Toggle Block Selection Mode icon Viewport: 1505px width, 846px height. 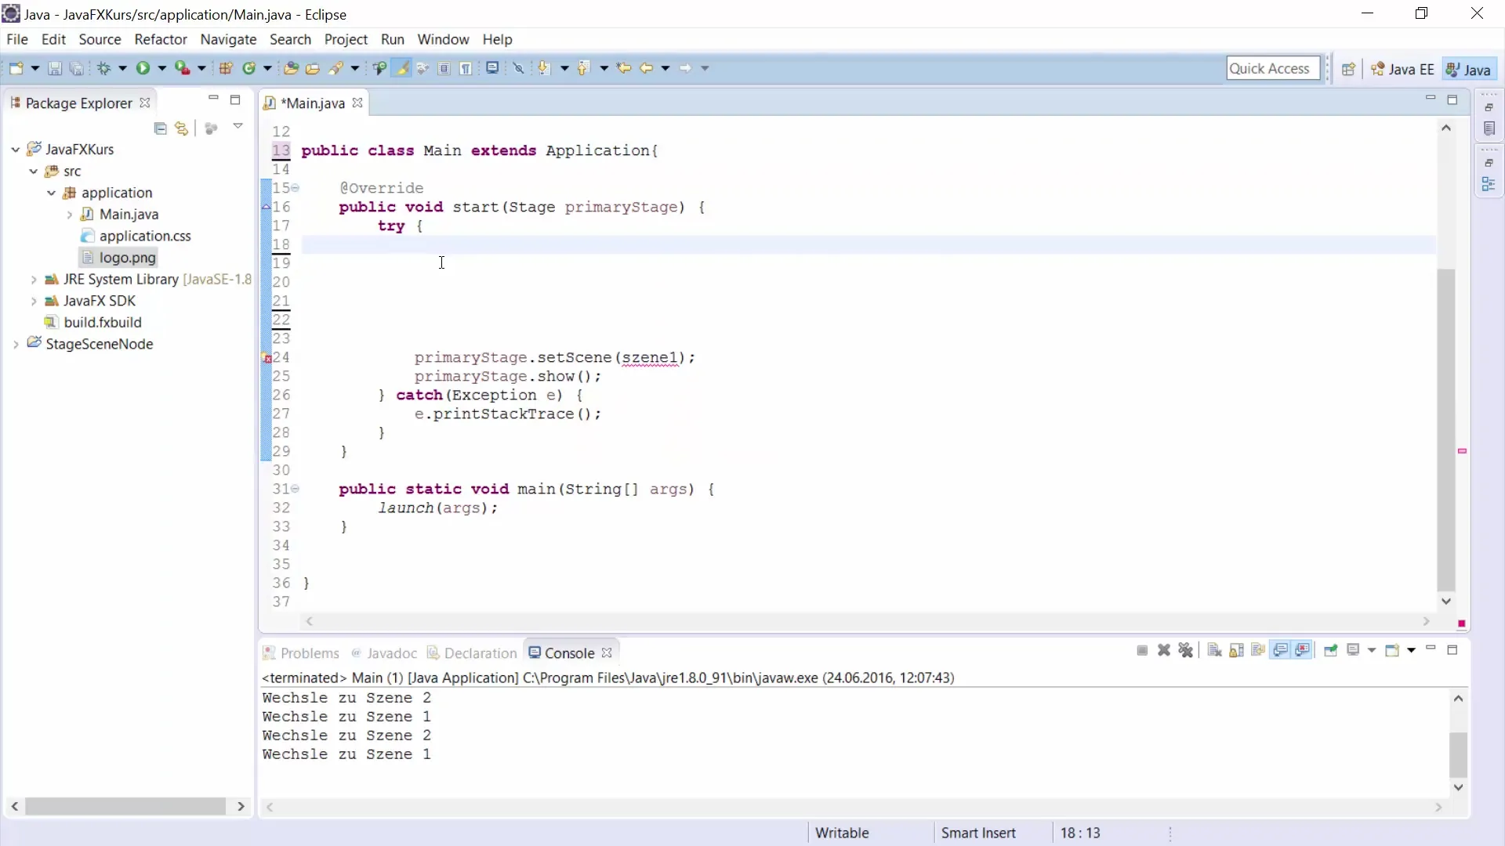pos(444,68)
